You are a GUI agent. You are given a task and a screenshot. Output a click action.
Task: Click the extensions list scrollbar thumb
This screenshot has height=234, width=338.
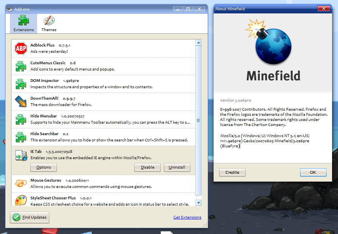pos(199,121)
